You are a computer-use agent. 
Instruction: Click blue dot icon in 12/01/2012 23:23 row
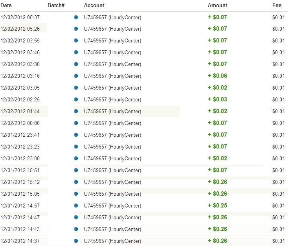click(x=76, y=147)
